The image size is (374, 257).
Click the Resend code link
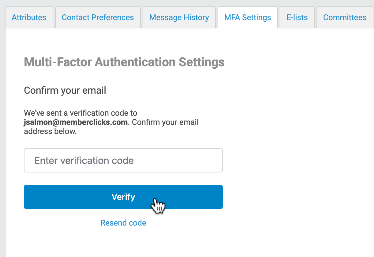coord(123,223)
